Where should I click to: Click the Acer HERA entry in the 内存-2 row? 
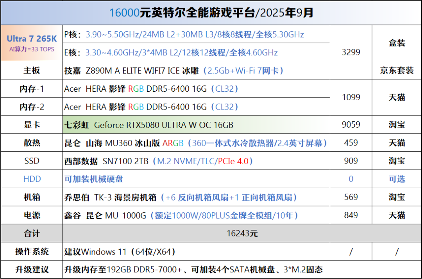(x=151, y=107)
